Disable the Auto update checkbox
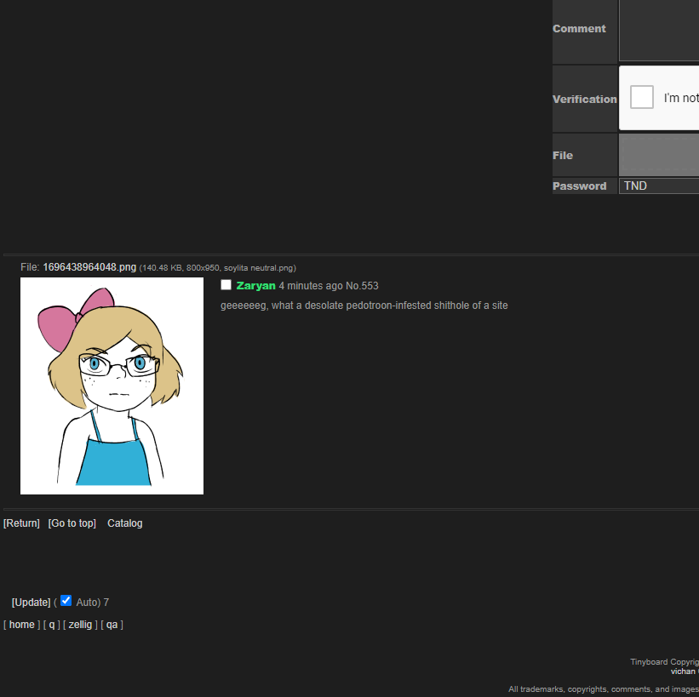This screenshot has height=697, width=699. (66, 601)
